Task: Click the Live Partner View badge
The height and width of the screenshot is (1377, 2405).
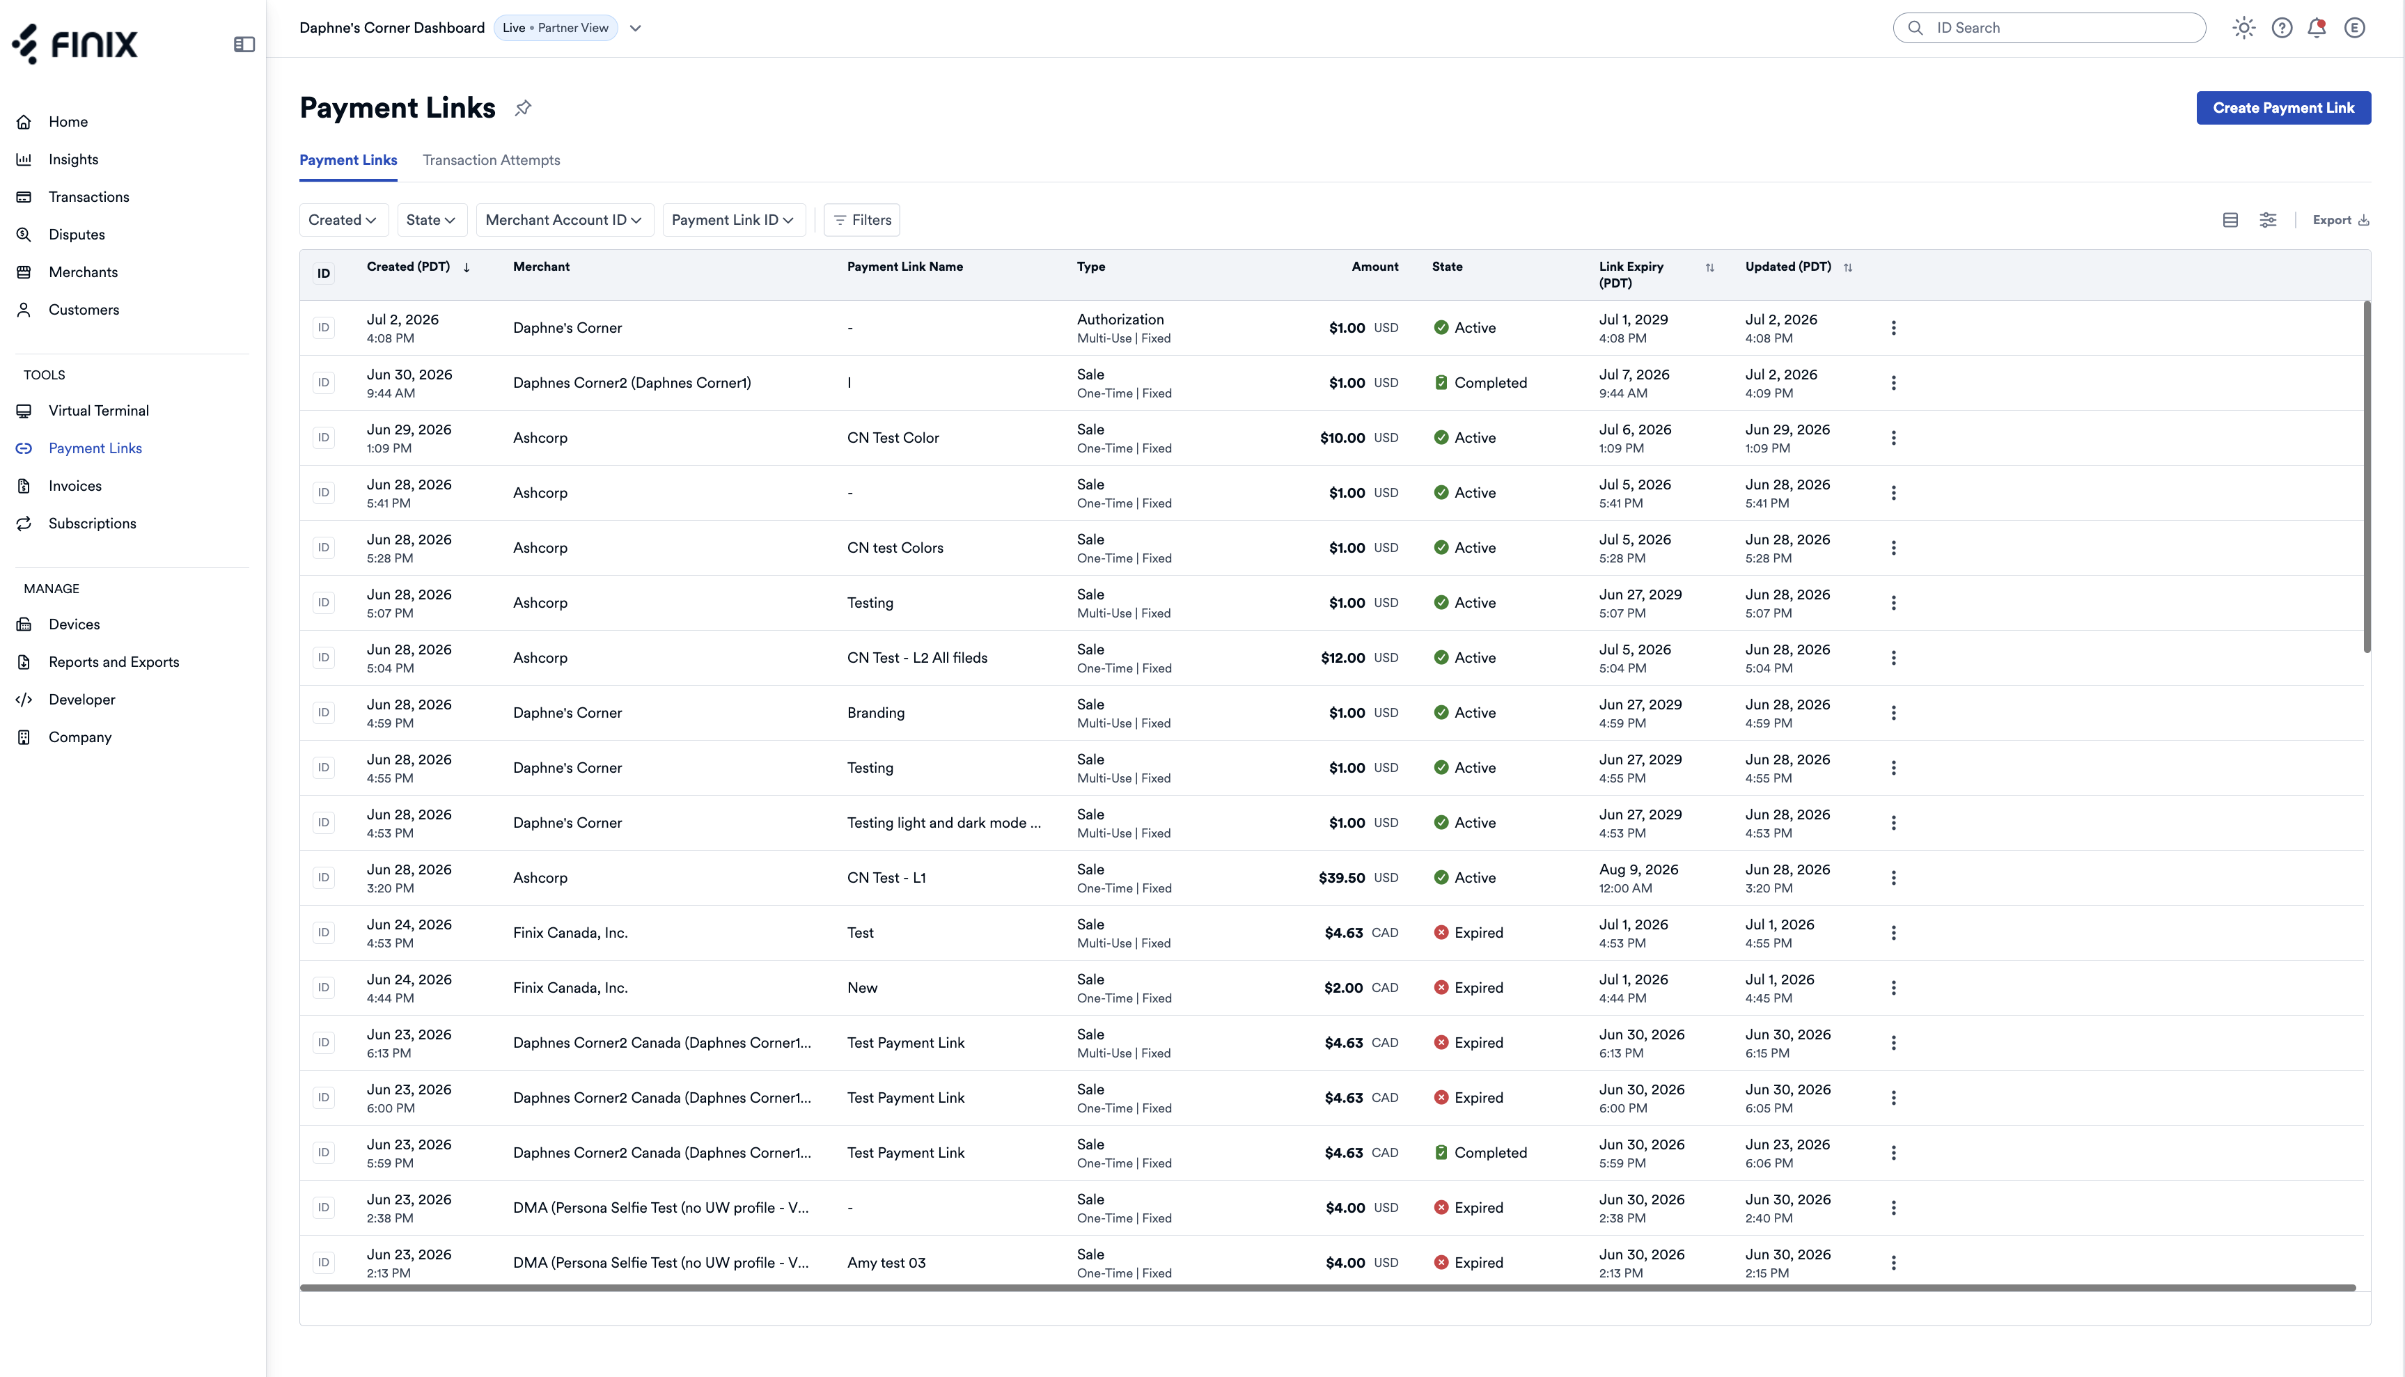Action: (x=555, y=27)
